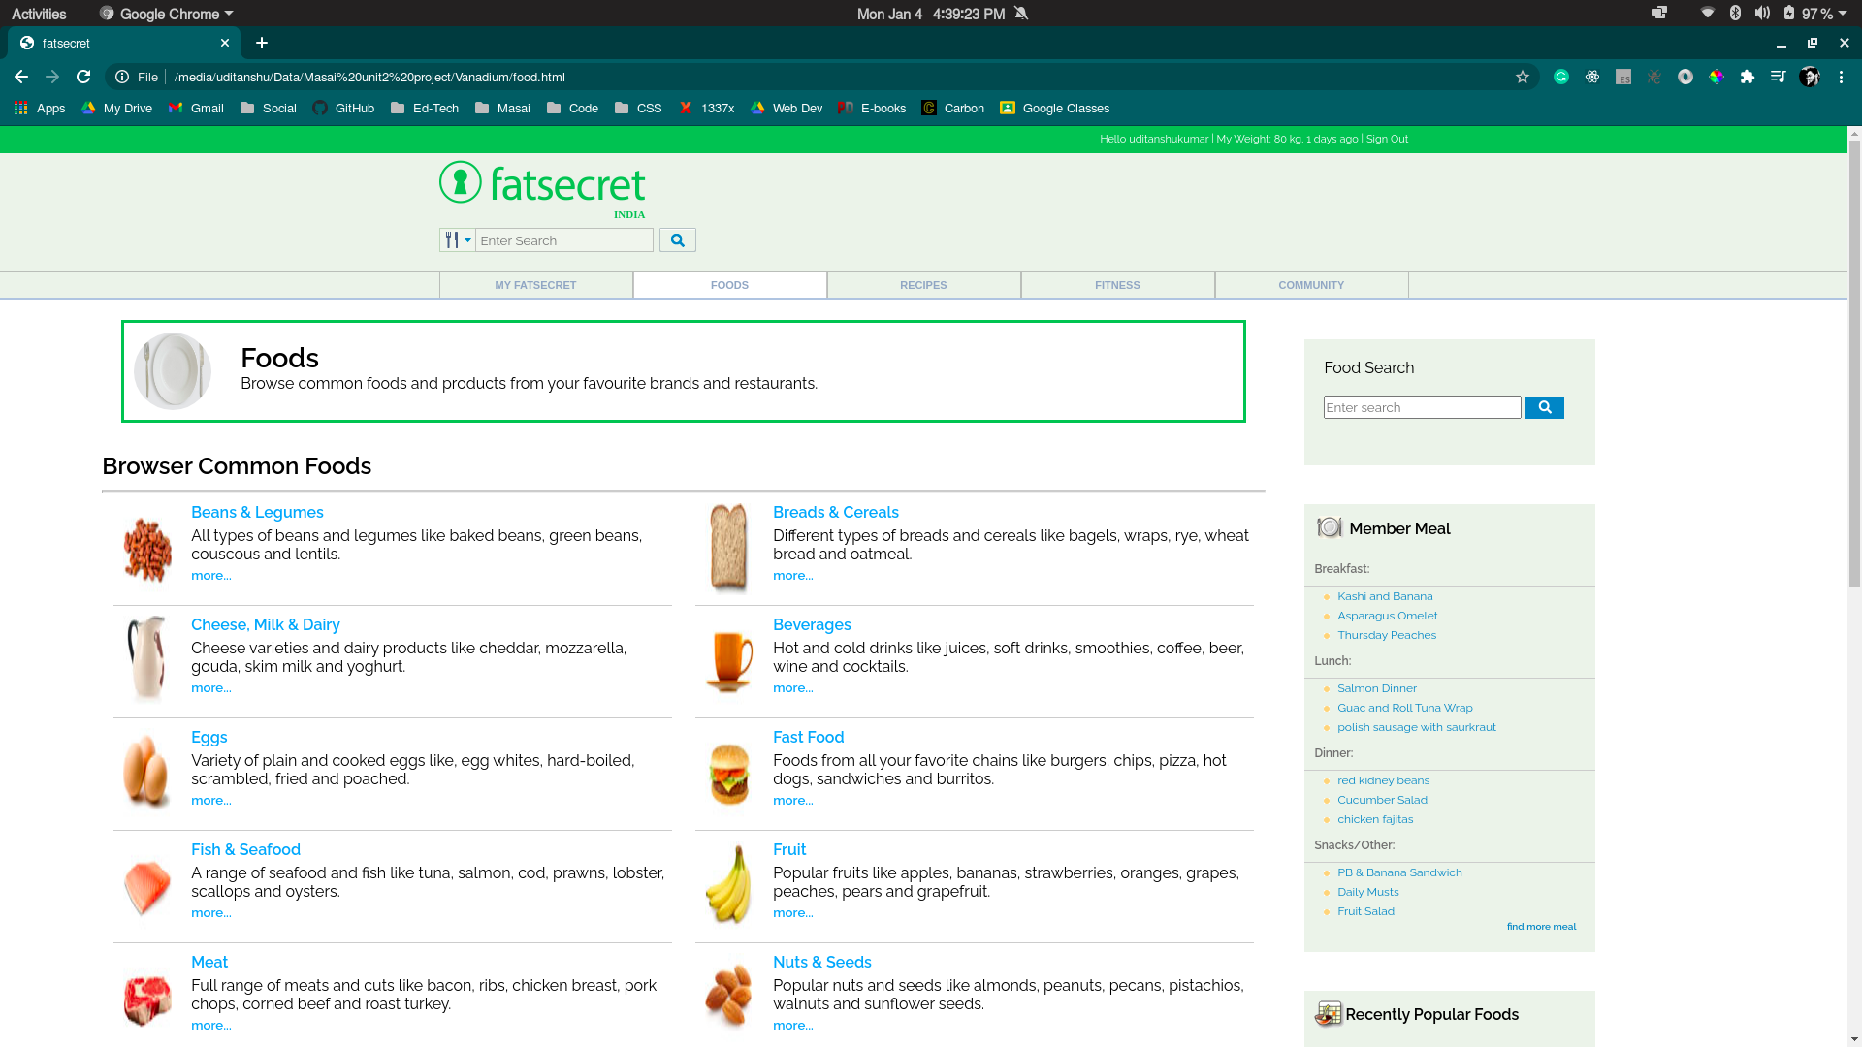
Task: Bookmark page with the star icon
Action: coord(1523,78)
